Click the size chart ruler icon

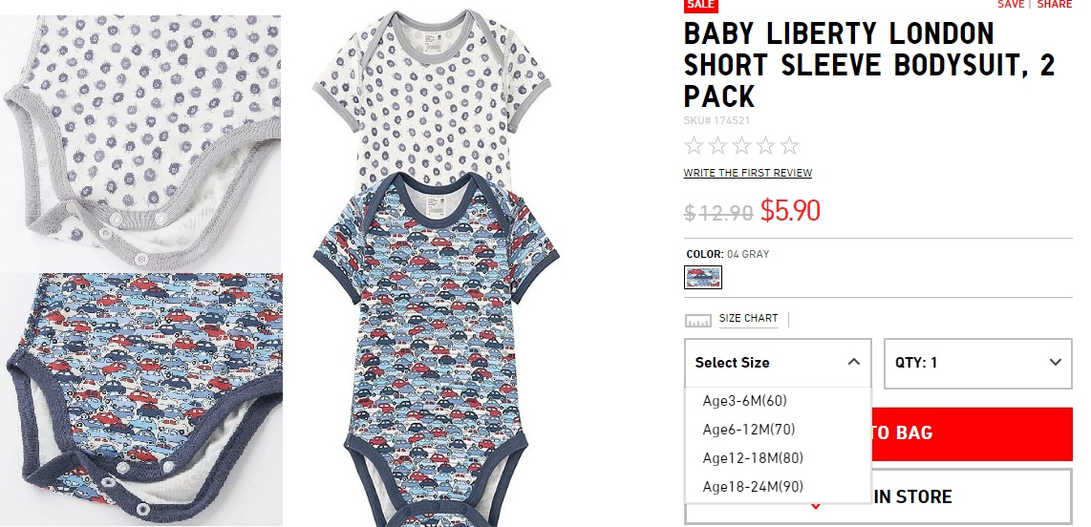698,321
